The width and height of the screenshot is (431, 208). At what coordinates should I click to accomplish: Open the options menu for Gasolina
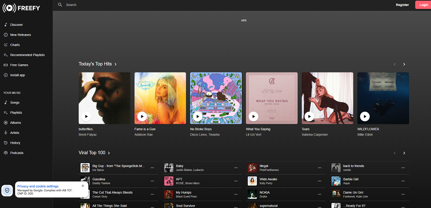(x=152, y=181)
